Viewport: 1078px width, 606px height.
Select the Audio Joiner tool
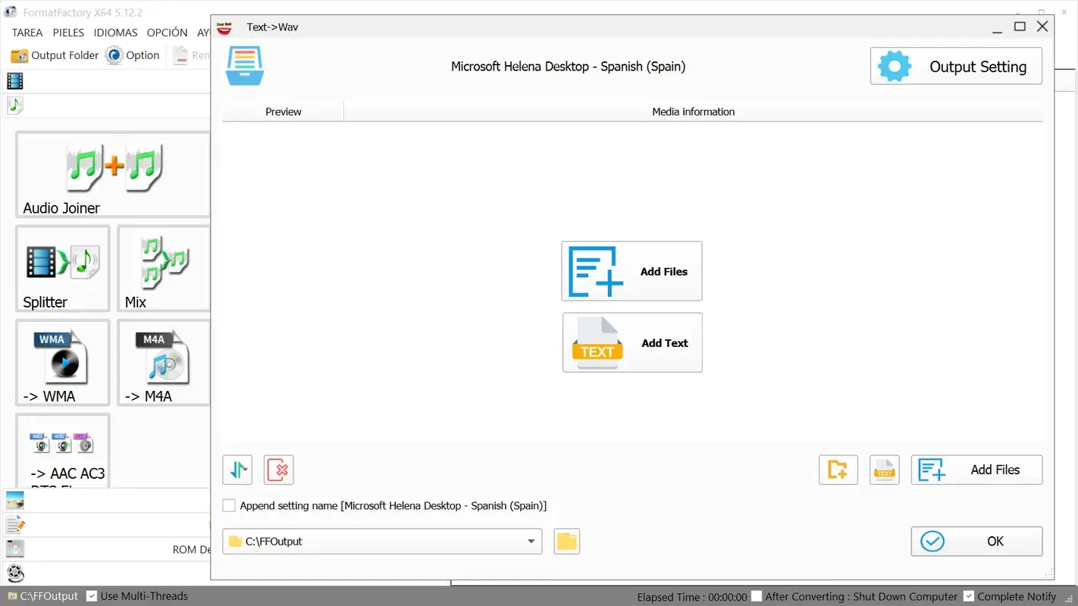pos(112,174)
